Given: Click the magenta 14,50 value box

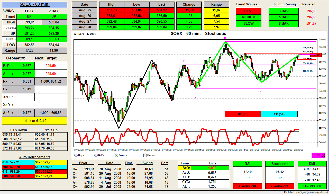Looking at the screenshot, I should pos(319,155).
